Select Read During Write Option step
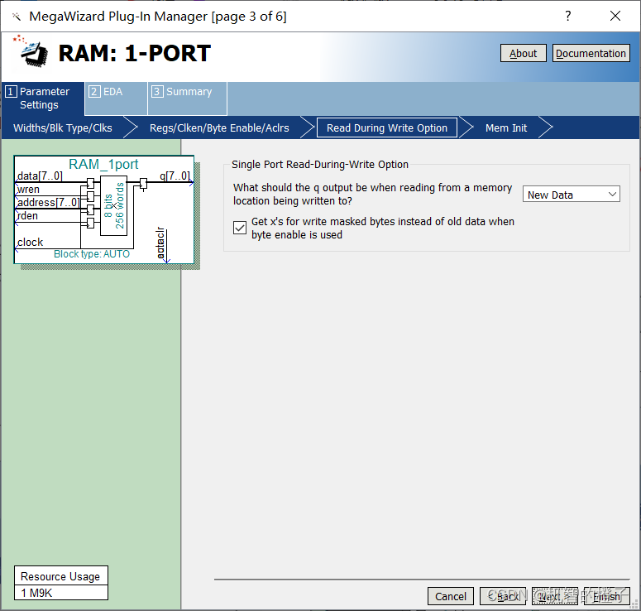The height and width of the screenshot is (611, 641). (x=387, y=128)
